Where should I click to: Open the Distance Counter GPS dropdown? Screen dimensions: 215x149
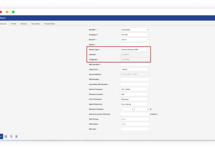point(135,94)
